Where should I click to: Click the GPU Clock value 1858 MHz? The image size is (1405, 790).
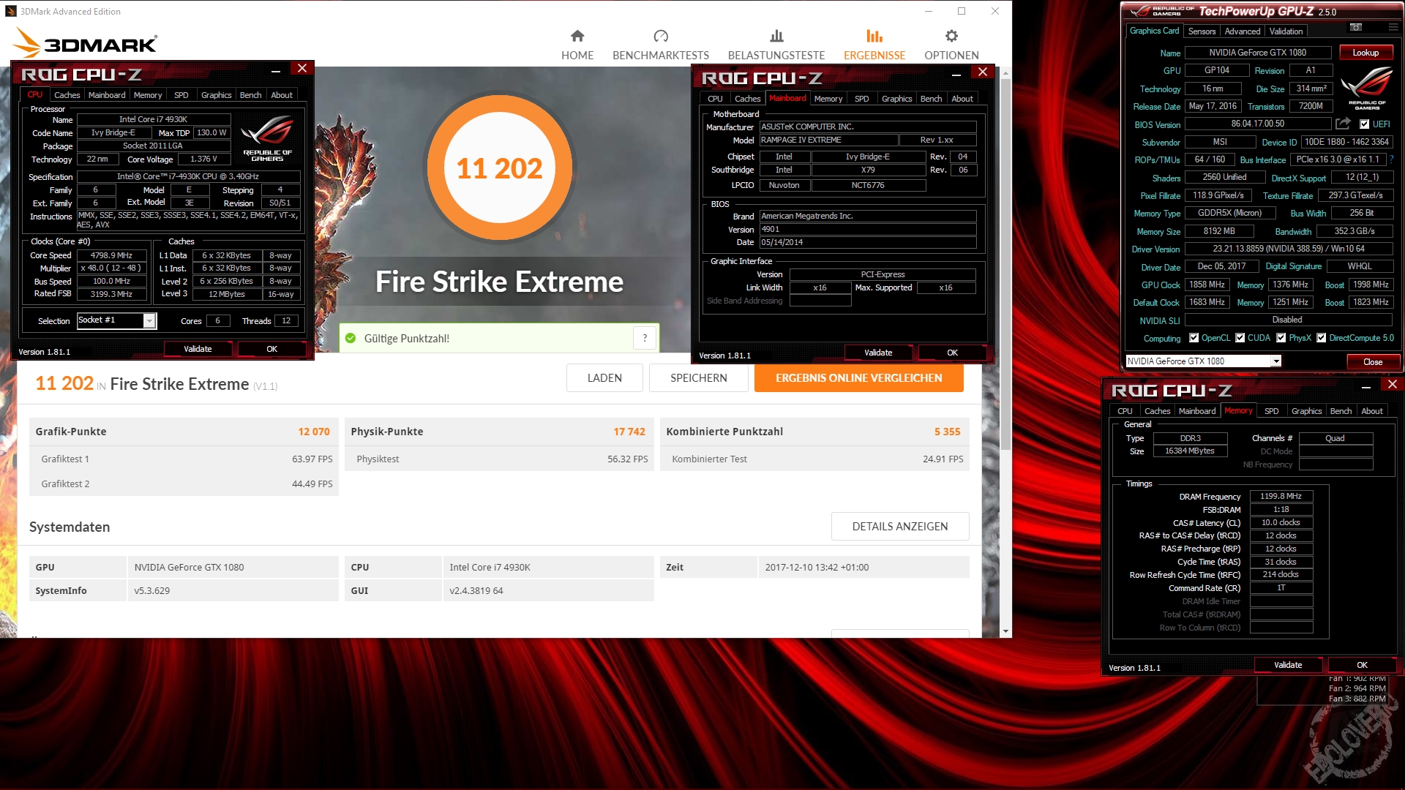pyautogui.click(x=1207, y=285)
